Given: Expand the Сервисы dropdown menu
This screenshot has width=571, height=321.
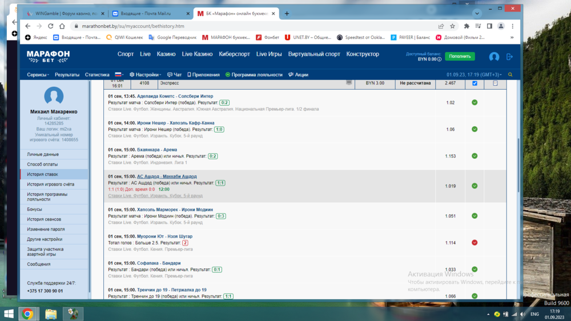Looking at the screenshot, I should coord(38,75).
